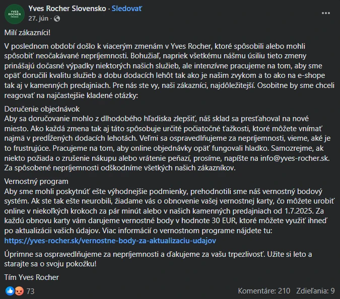Image resolution: width=340 pixels, height=299 pixels.
Task: Click the blue Like reaction icon
Action: [x=10, y=290]
